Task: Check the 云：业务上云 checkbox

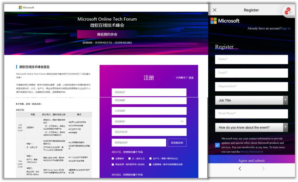Action: tap(129, 159)
